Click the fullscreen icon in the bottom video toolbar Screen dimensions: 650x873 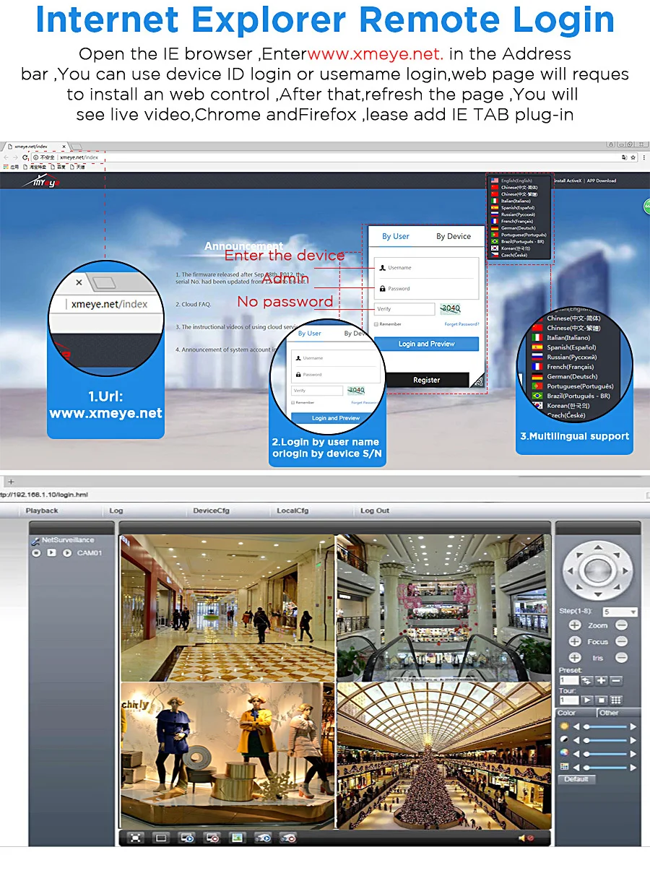[135, 838]
